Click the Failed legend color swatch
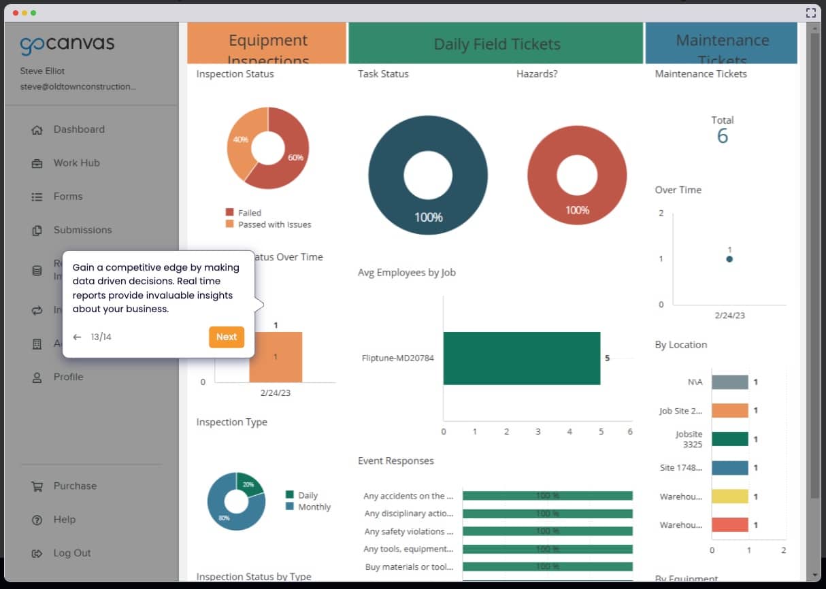The image size is (826, 589). pos(230,213)
